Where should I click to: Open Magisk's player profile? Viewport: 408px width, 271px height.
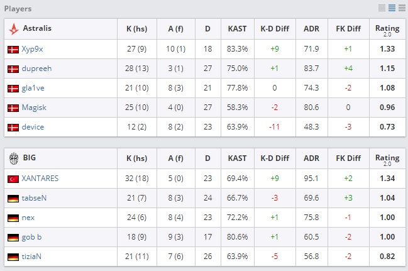tap(34, 108)
